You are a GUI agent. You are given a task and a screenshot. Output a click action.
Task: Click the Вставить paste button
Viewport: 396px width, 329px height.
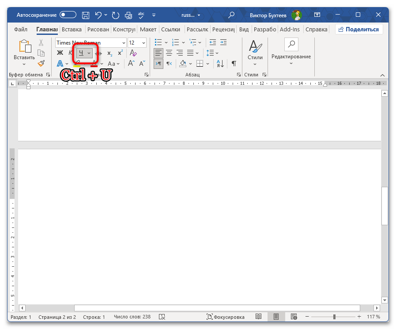click(x=24, y=53)
